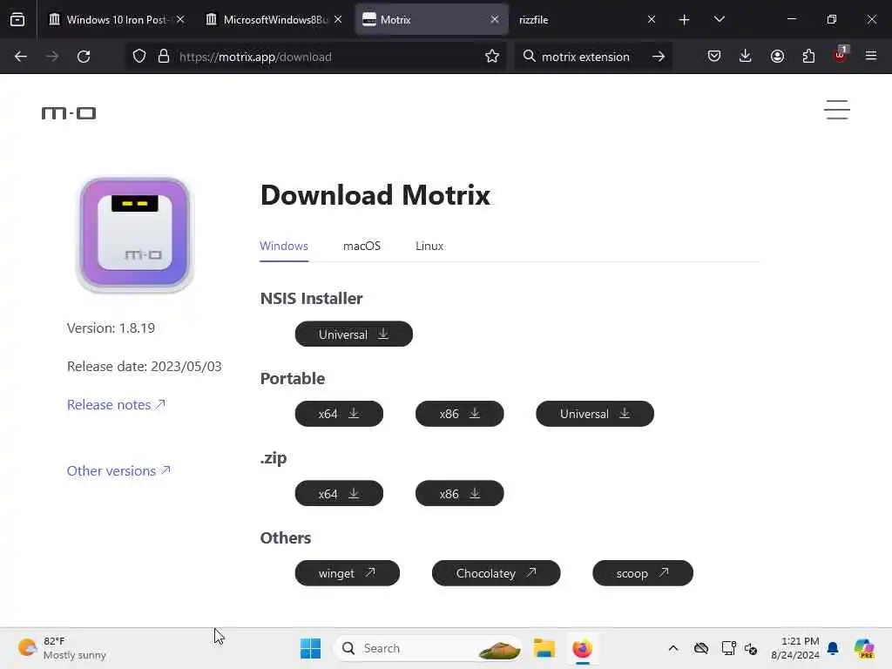Viewport: 892px width, 669px height.
Task: Click the muted volume tray icon
Action: click(751, 648)
